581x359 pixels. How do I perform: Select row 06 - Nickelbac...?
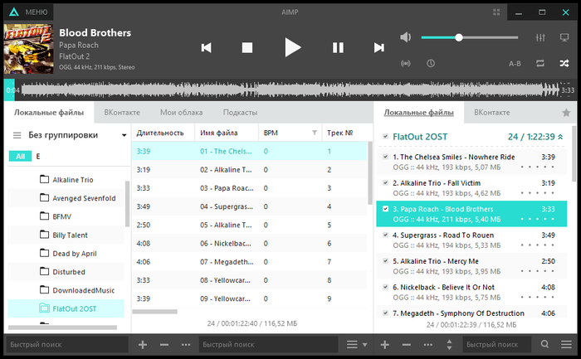pyautogui.click(x=249, y=243)
